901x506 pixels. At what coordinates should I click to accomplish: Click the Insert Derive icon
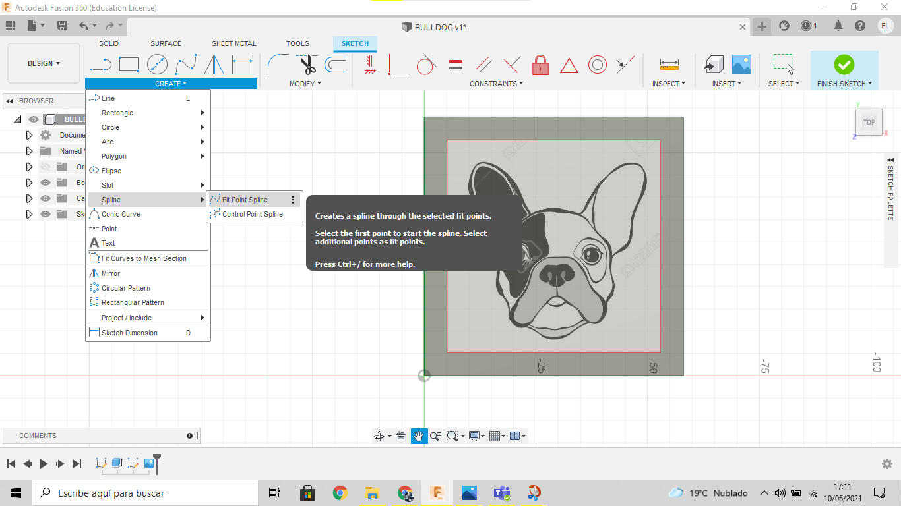click(713, 65)
